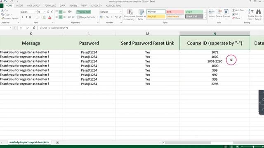Expand the cell styles gallery more arrow
264x148 pixels.
[205, 18]
